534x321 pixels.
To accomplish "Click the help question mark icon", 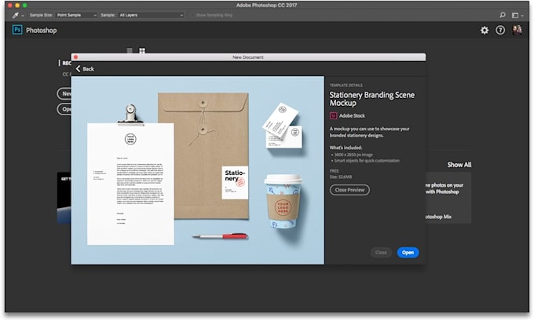I will coord(500,31).
